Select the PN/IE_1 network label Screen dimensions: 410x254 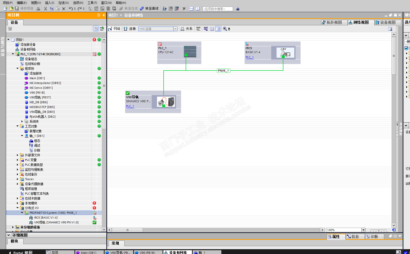[223, 71]
